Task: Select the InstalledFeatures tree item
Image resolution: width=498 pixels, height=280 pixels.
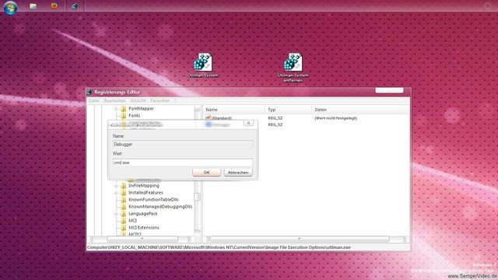Action: click(146, 192)
